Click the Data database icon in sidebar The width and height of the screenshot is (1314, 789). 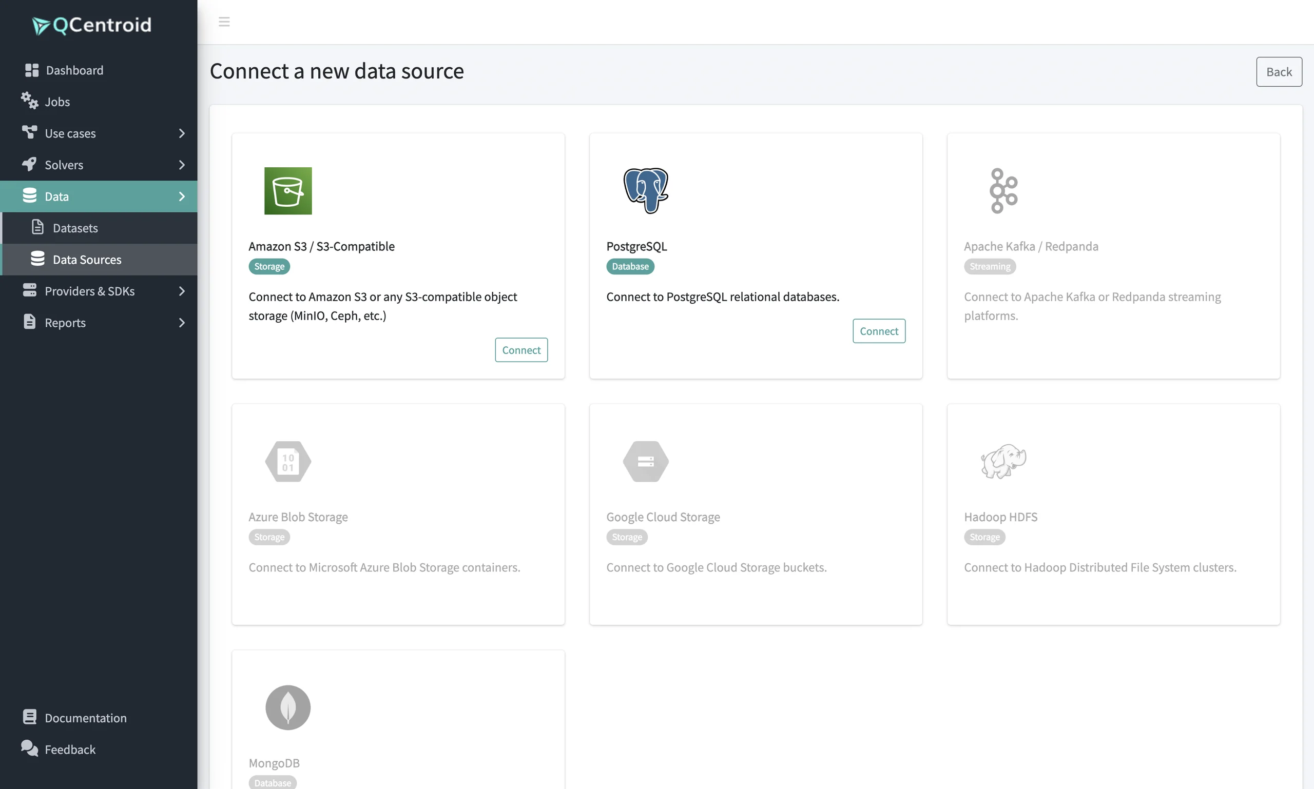click(30, 195)
